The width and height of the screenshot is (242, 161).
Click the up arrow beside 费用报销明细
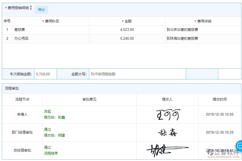tap(31, 7)
